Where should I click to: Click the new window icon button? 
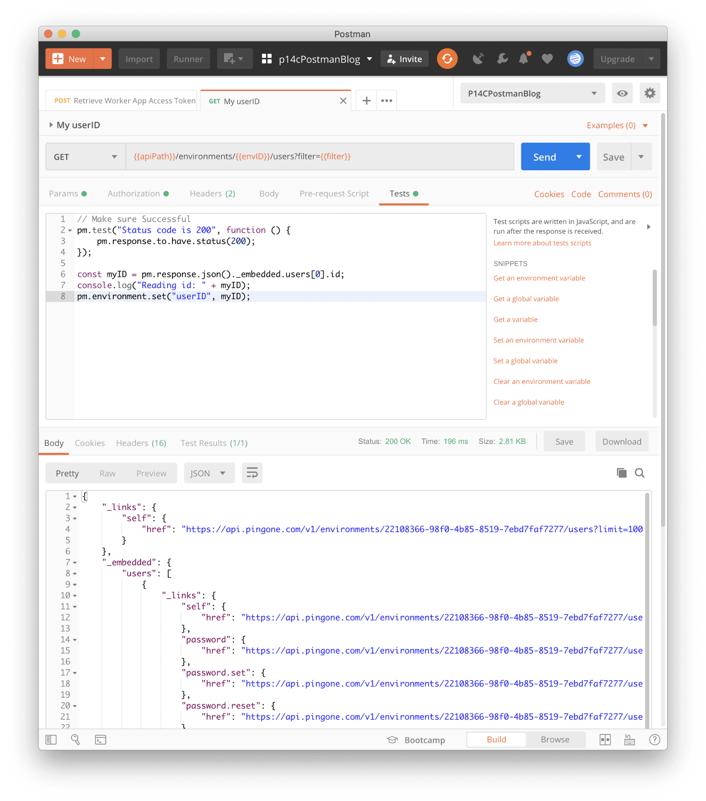point(234,59)
